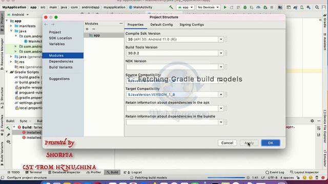Open Build panel settings gear icon
328x184 pixels.
[312, 121]
